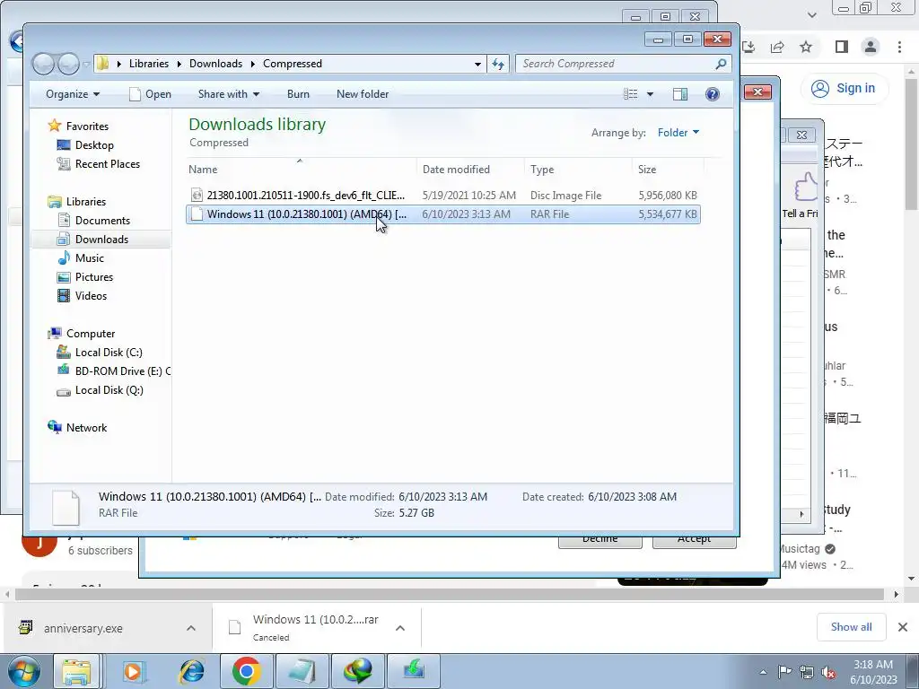The height and width of the screenshot is (689, 919).
Task: Select Desktop in navigation pane
Action: tap(93, 145)
